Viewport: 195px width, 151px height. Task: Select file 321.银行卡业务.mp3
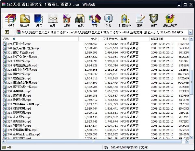[x=21, y=52]
